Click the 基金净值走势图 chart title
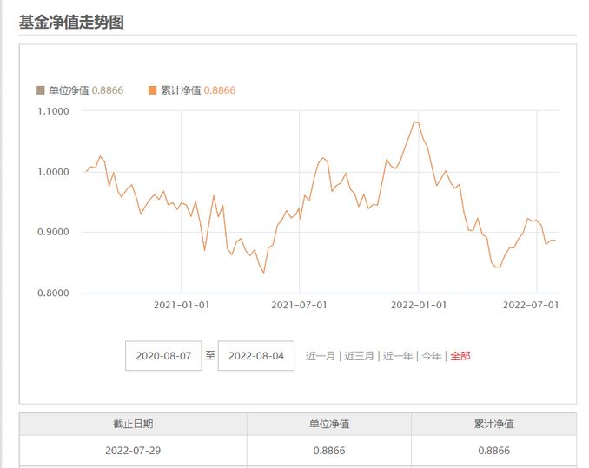The width and height of the screenshot is (589, 468). click(71, 22)
